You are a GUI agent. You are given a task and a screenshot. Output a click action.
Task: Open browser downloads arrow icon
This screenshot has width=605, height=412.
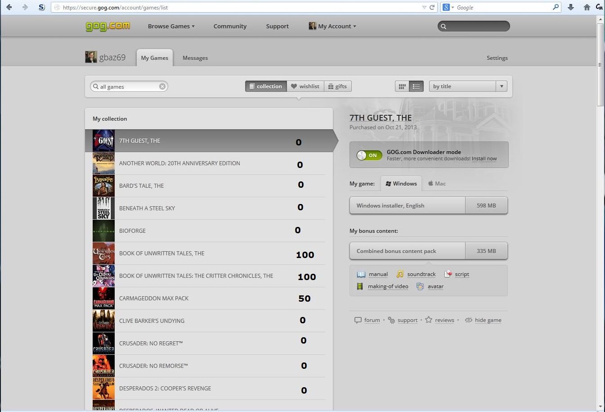[x=571, y=7]
